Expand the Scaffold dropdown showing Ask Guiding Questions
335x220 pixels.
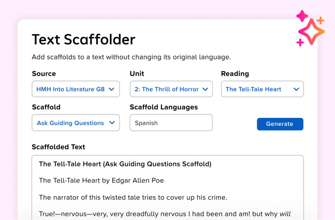pos(75,123)
